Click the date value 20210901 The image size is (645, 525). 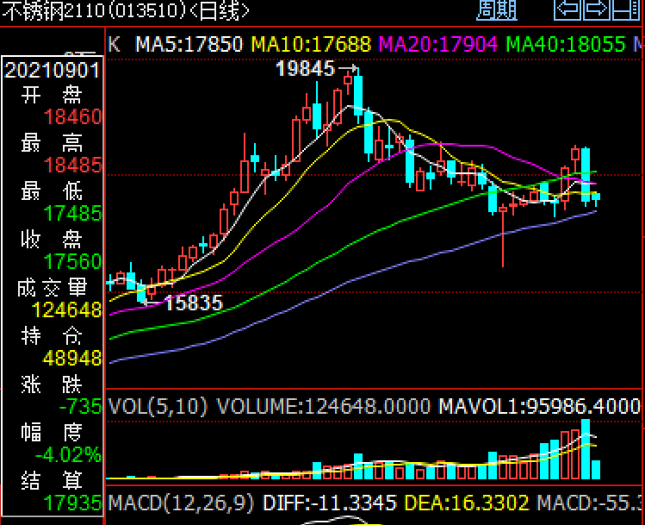pyautogui.click(x=52, y=71)
